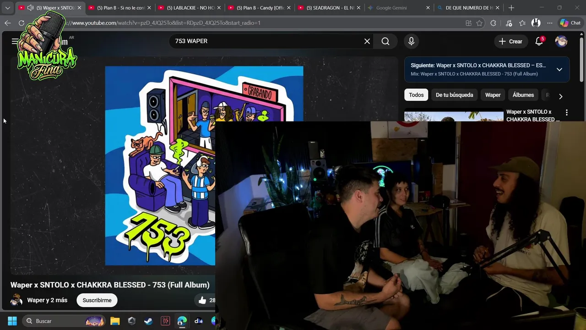586x330 pixels.
Task: Open the 'd' droplet taskbar app icon
Action: 199,321
